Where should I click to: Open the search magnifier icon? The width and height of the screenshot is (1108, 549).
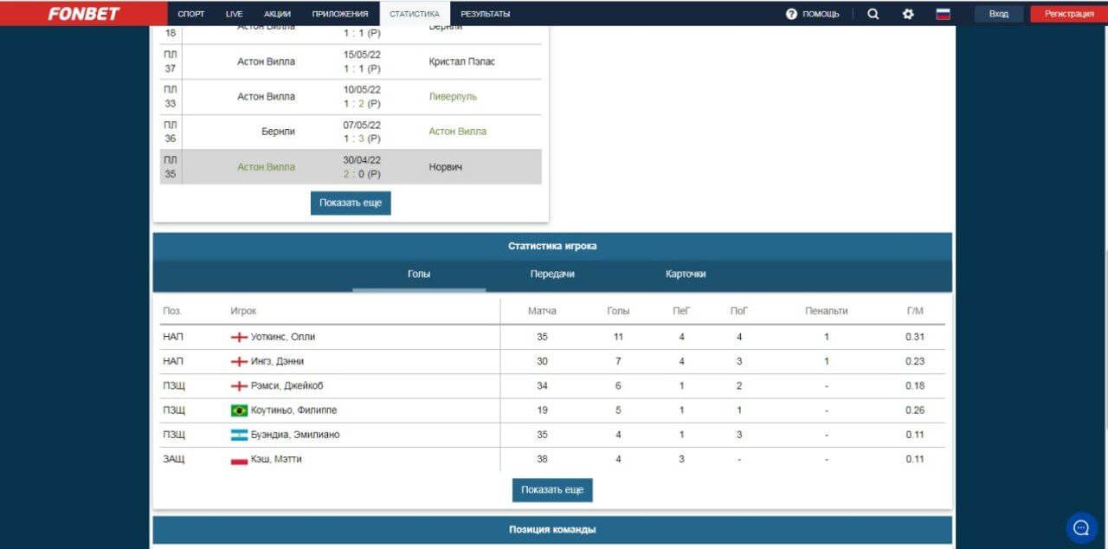[873, 14]
